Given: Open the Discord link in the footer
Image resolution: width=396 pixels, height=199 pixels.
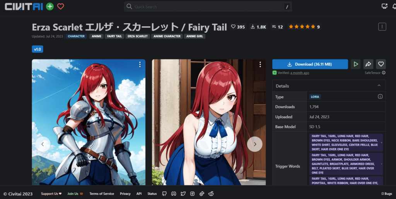Looking at the screenshot, I should 174,194.
